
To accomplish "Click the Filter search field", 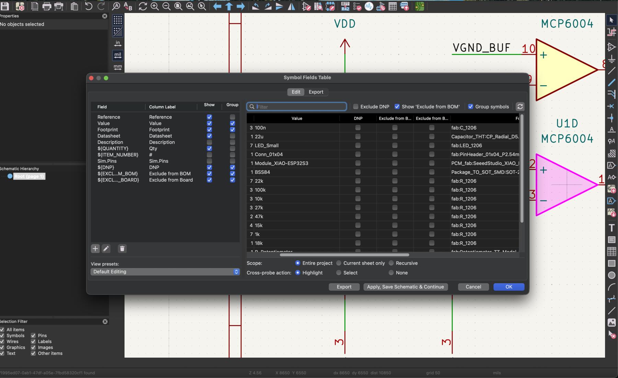I will [297, 107].
